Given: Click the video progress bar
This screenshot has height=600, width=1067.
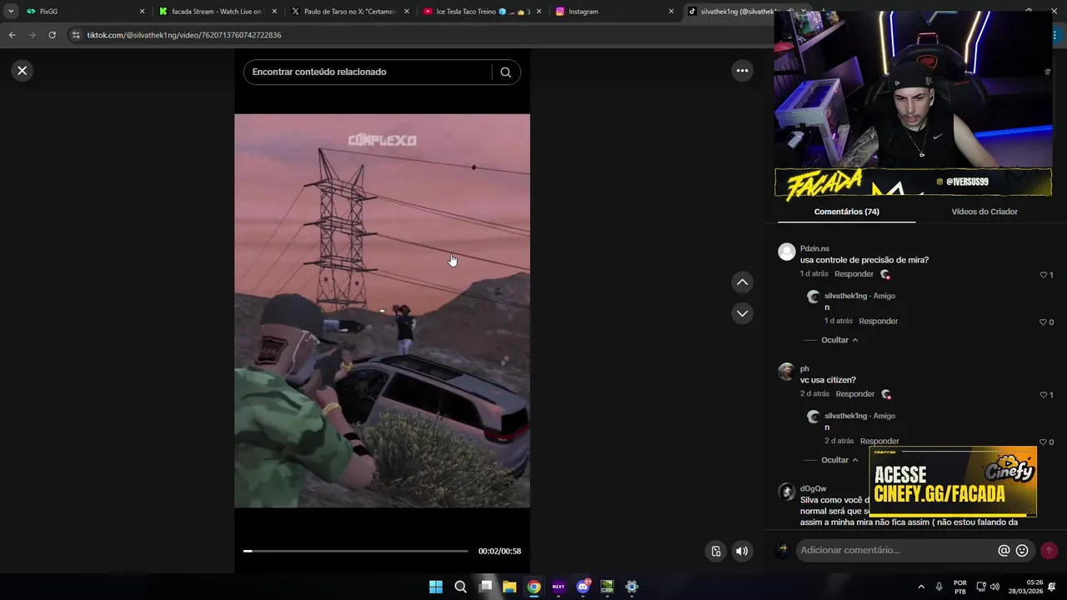Looking at the screenshot, I should pyautogui.click(x=356, y=551).
